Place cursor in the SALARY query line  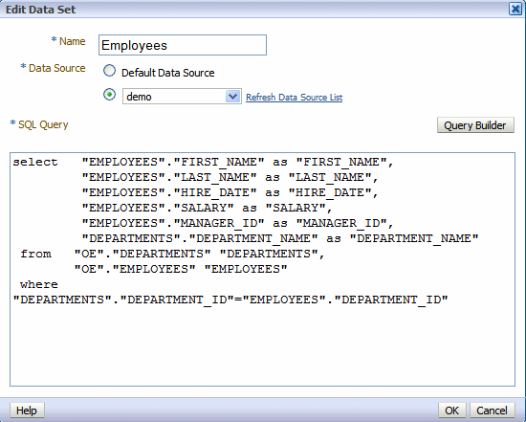pos(207,208)
